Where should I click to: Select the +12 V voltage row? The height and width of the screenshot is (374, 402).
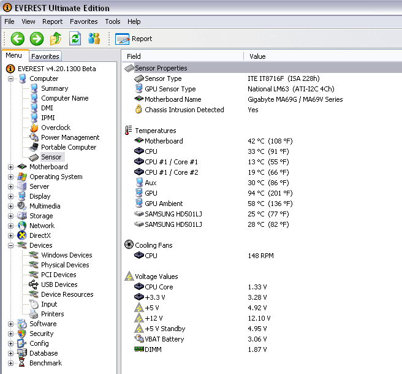[x=262, y=318]
